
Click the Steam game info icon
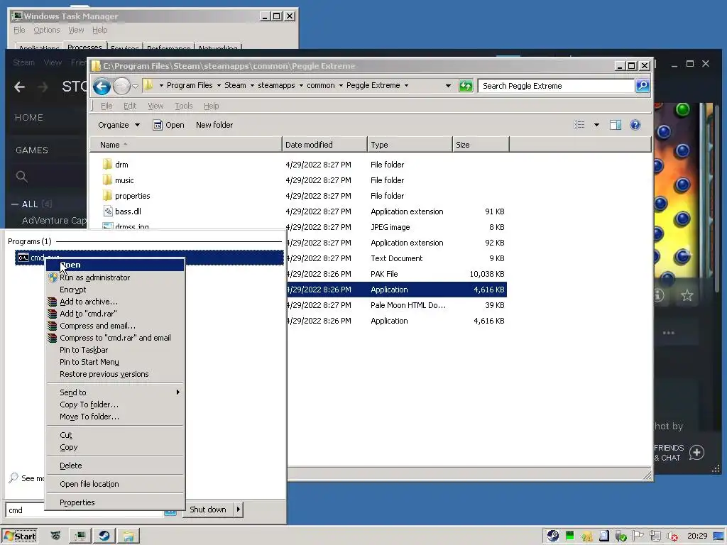(x=659, y=294)
